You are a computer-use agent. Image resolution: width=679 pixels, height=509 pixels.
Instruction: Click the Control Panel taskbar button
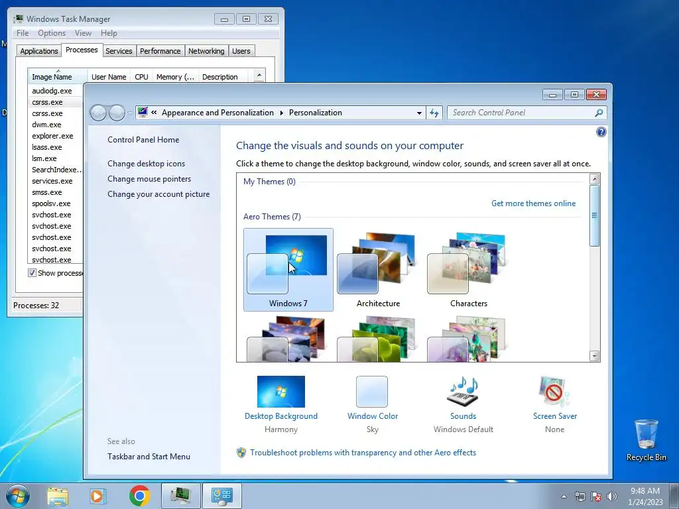[221, 496]
